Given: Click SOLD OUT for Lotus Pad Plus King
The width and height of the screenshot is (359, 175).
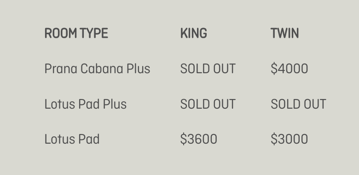Looking at the screenshot, I should tap(208, 104).
